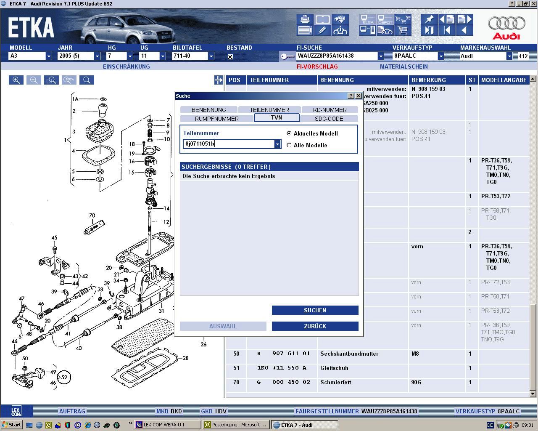Click the multiple shopping carts icon
This screenshot has width=538, height=431.
(x=403, y=20)
